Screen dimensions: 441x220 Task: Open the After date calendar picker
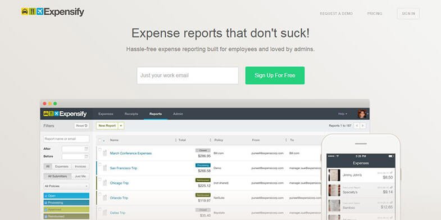coord(87,149)
